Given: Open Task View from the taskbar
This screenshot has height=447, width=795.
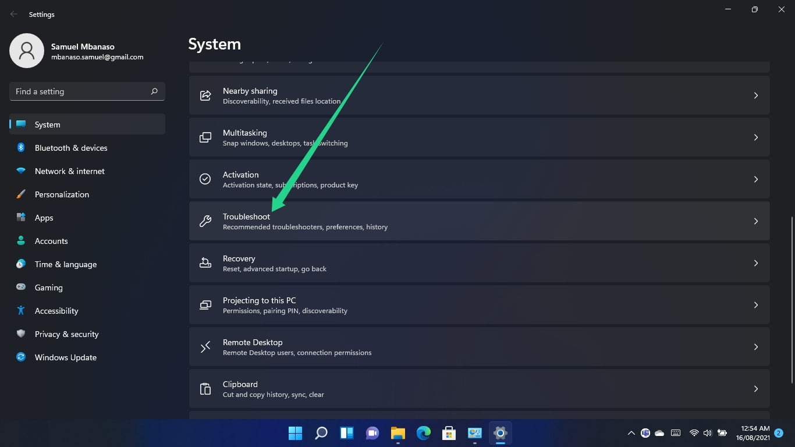Looking at the screenshot, I should [346, 433].
